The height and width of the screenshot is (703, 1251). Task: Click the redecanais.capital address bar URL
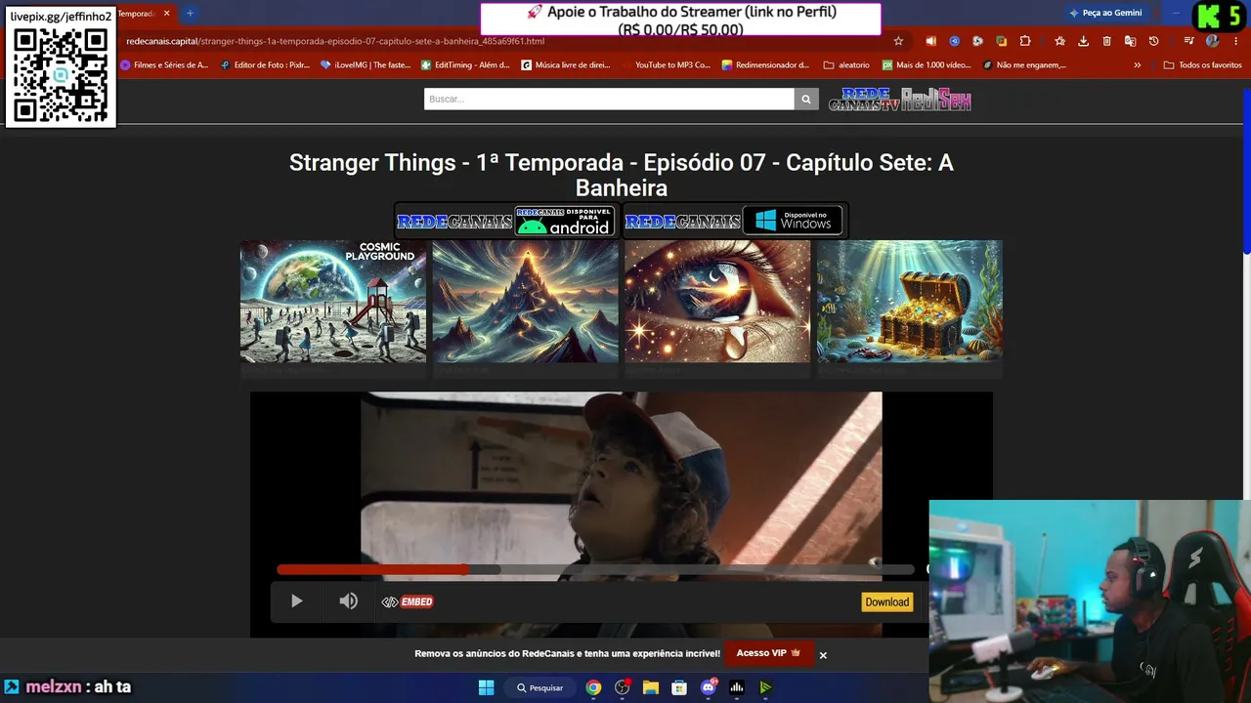tap(335, 41)
